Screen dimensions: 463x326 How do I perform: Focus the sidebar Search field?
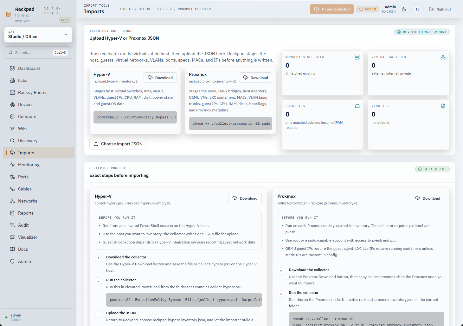38,53
